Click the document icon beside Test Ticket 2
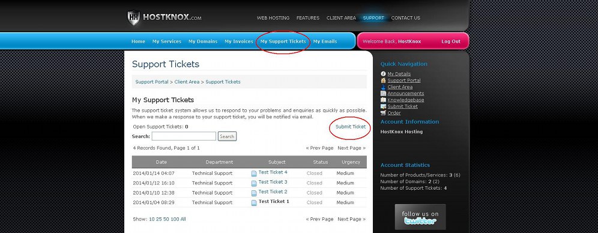This screenshot has height=233, width=598. (254, 193)
